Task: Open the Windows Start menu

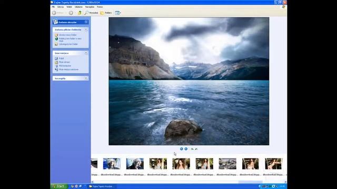Action: 59,186
